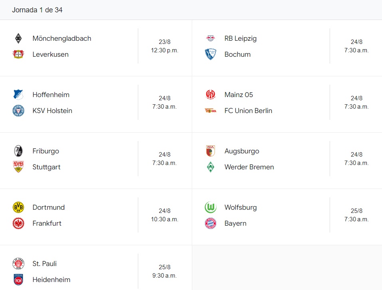382x290 pixels.
Task: Click the Dortmund BVB badge
Action: (18, 207)
